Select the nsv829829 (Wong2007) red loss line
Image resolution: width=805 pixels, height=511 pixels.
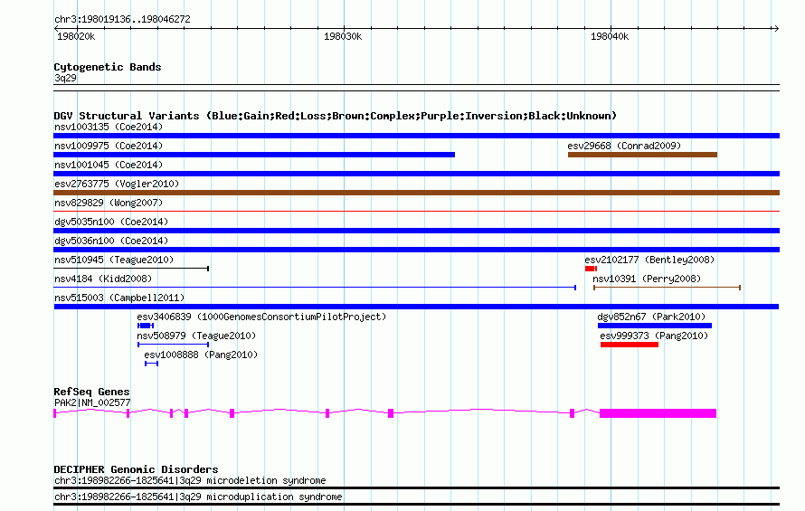click(x=416, y=211)
